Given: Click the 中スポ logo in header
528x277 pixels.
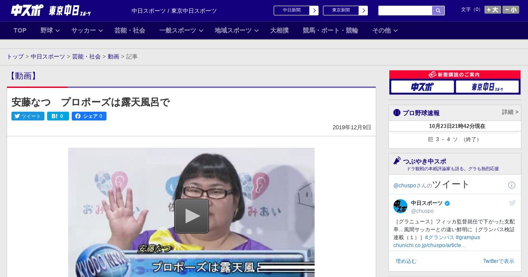Looking at the screenshot, I should (x=27, y=10).
